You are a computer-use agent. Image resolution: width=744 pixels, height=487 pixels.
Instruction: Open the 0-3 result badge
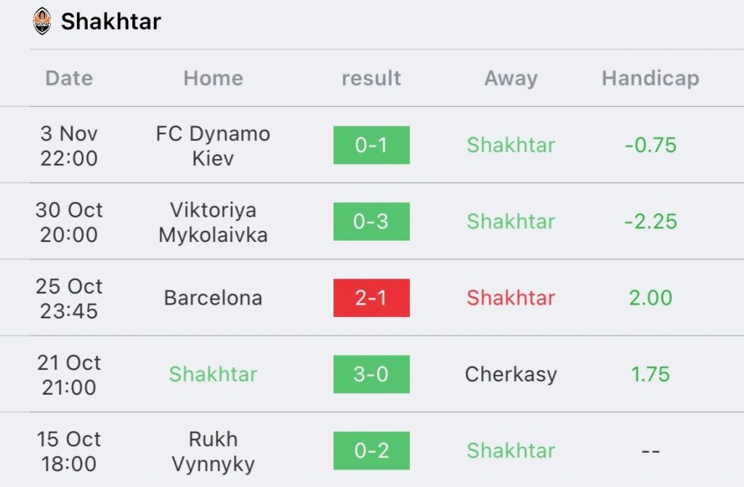(x=371, y=222)
